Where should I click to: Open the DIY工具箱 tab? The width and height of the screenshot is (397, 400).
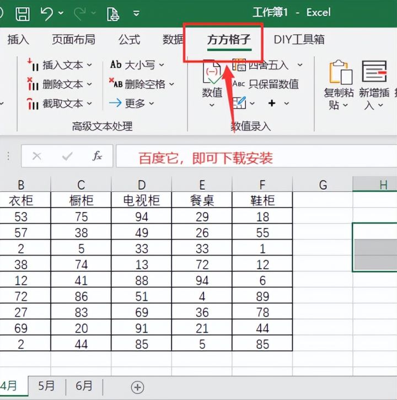(299, 40)
